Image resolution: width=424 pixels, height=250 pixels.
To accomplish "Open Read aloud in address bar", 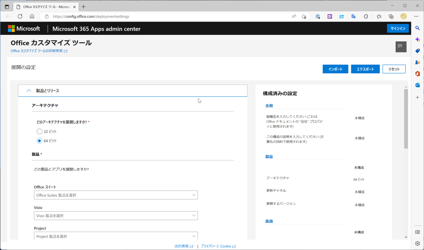I will tap(294, 16).
